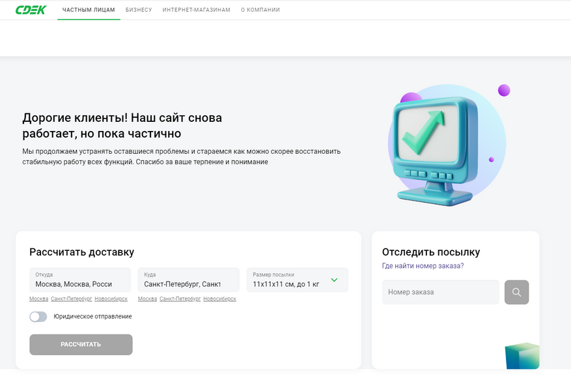The image size is (571, 380).
Task: Click the Откуда origin city field
Action: click(x=79, y=280)
